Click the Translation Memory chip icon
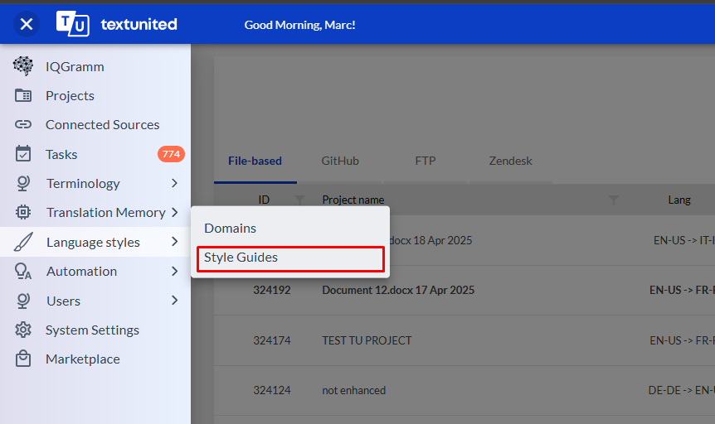Screen dimensions: 715x424 [x=22, y=212]
